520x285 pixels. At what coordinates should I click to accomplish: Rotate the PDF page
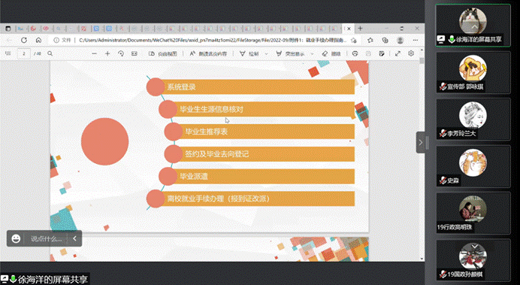[121, 53]
